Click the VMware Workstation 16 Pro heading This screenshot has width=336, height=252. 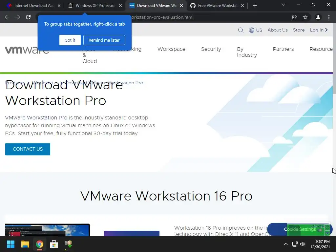(166, 196)
